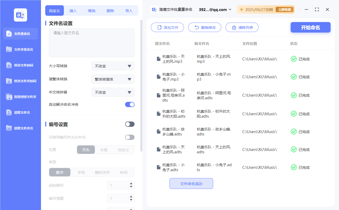Open the 简繁体转换 dropdown

pyautogui.click(x=113, y=79)
